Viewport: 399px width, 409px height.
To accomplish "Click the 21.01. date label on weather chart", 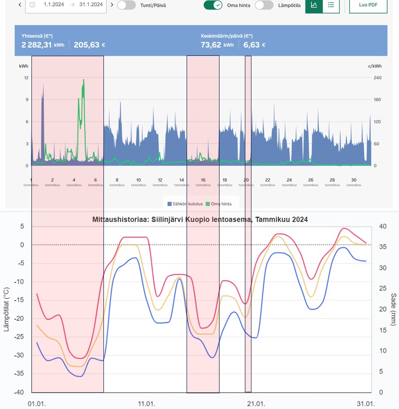I will (x=256, y=404).
